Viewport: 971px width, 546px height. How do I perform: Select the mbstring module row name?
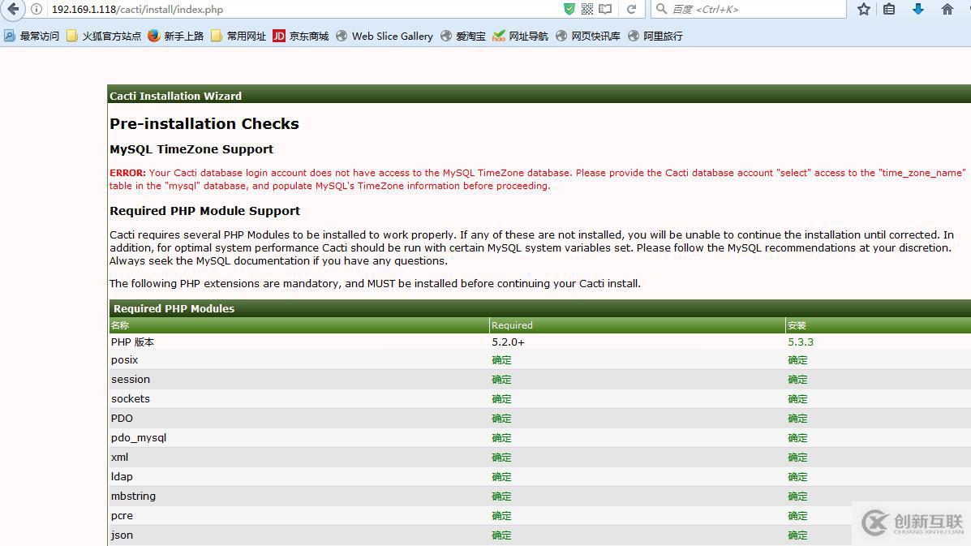[x=133, y=496]
